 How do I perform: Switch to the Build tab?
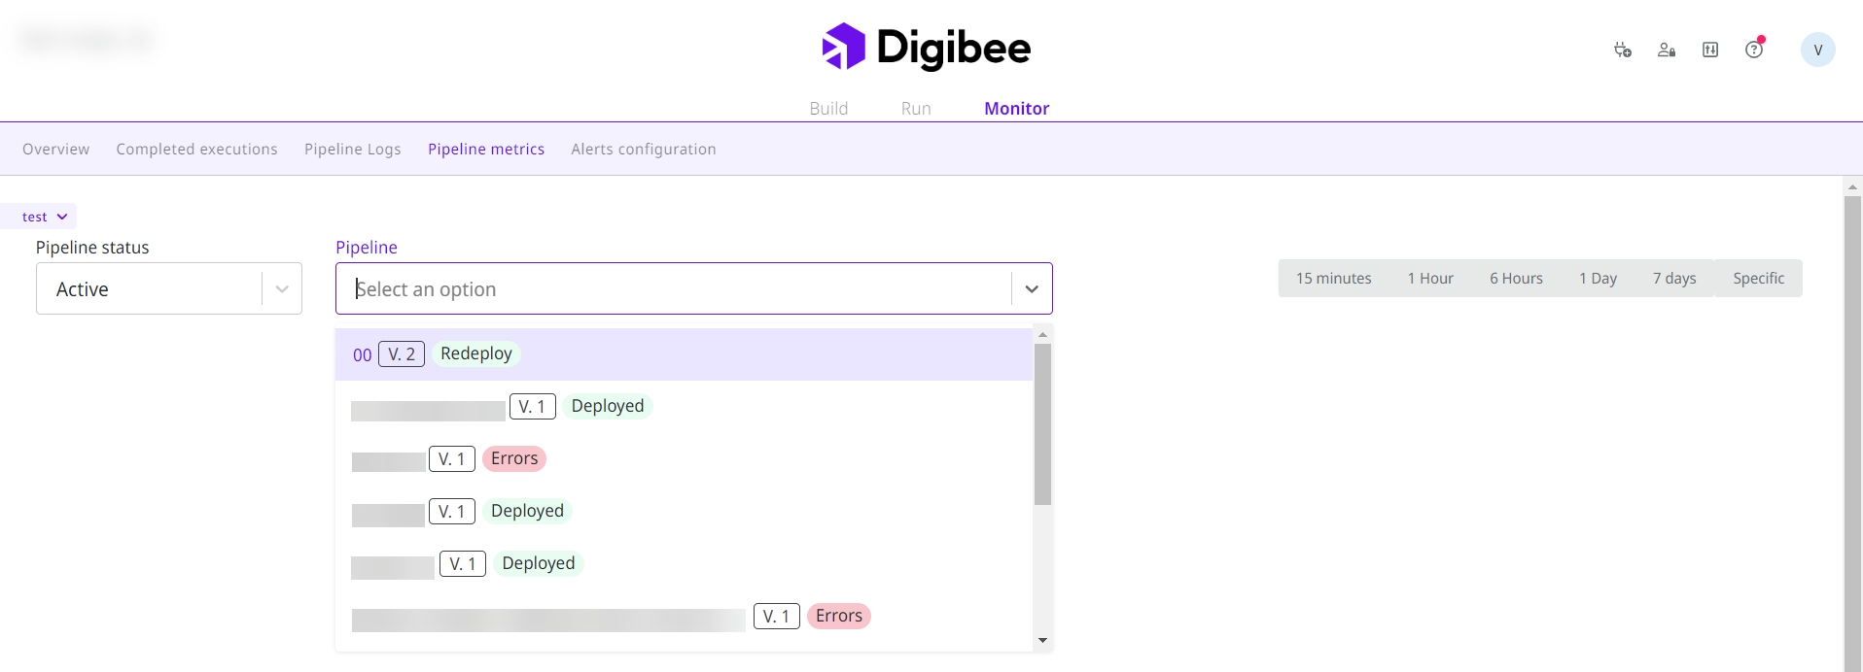pos(828,109)
